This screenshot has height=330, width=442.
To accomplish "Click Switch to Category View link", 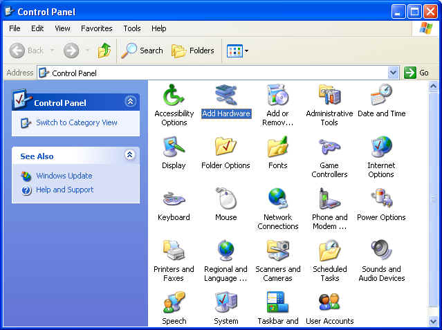I will (76, 122).
